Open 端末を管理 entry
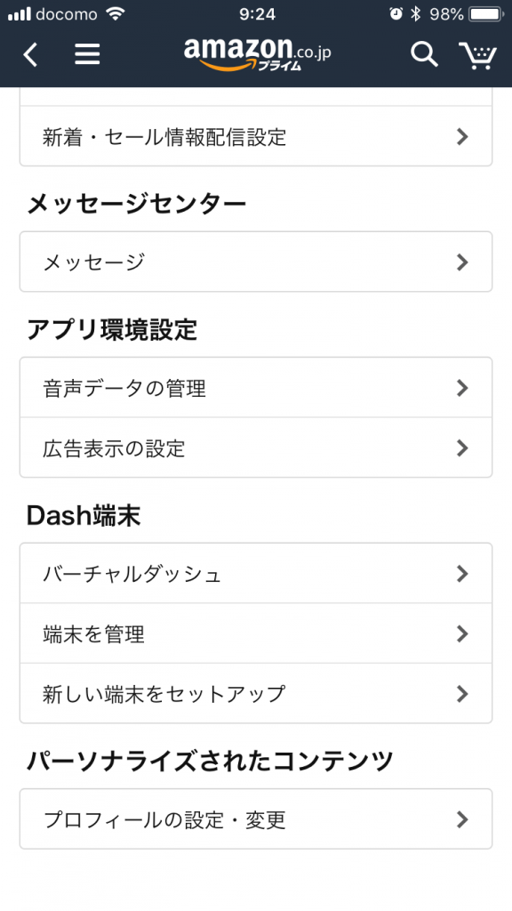Image resolution: width=512 pixels, height=911 pixels. 256,633
